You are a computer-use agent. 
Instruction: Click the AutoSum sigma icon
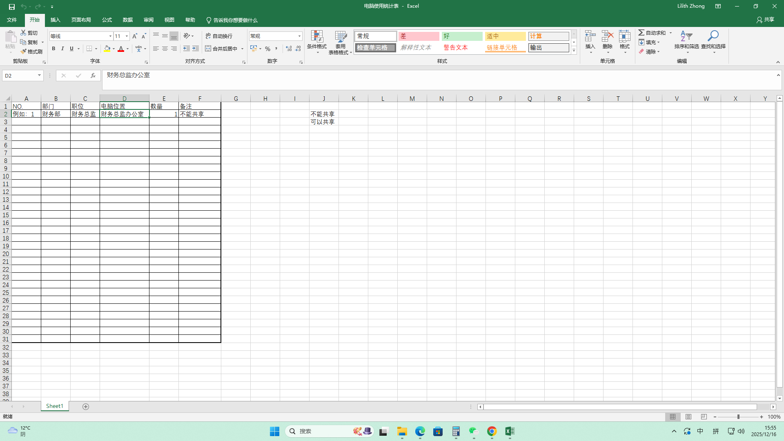click(641, 33)
